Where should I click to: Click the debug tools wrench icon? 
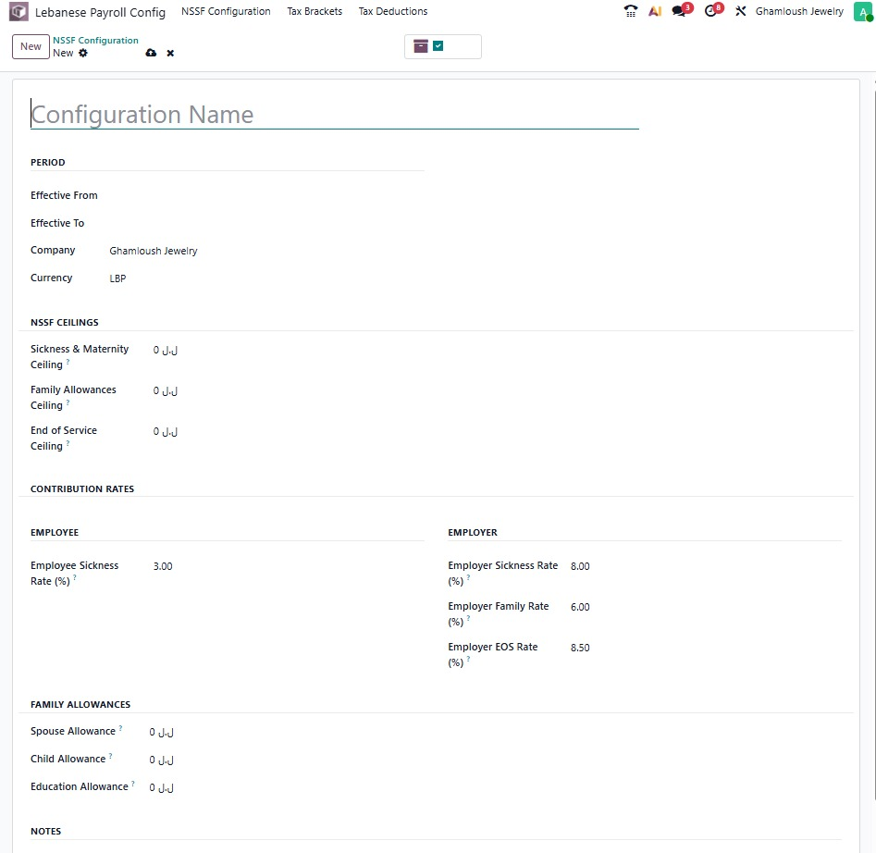point(740,12)
